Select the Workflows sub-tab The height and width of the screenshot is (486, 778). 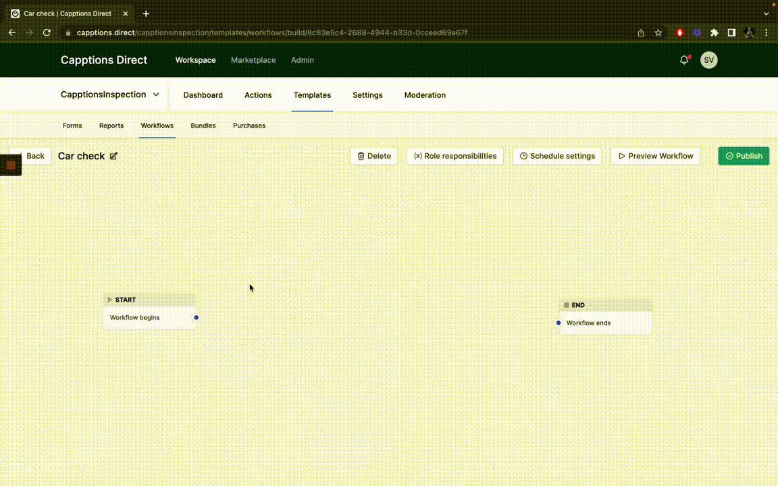pos(157,126)
